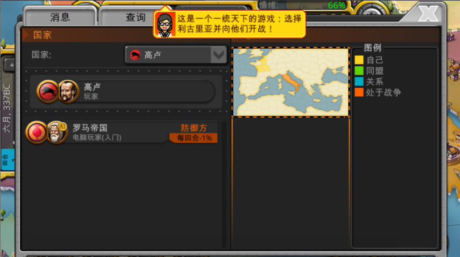
Task: Click the orange 处于战争 legend swatch
Action: click(x=358, y=92)
